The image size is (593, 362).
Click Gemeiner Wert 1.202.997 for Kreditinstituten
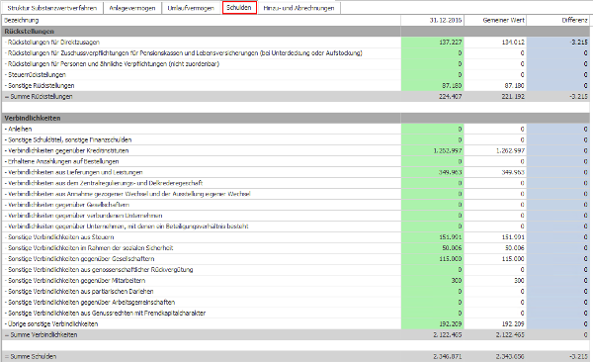pos(495,150)
